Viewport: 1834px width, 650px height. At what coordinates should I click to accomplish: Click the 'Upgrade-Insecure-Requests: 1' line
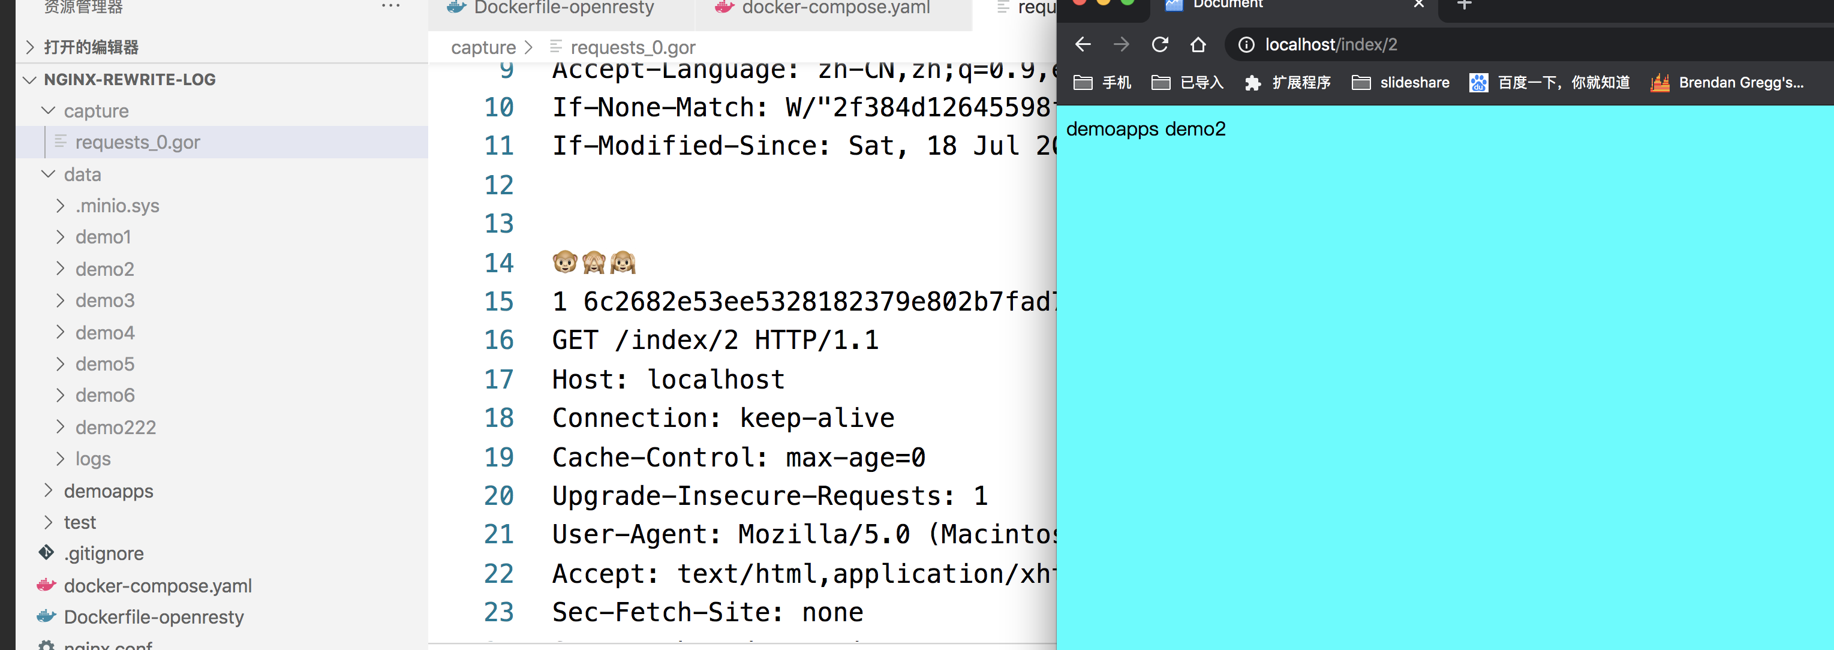point(769,495)
